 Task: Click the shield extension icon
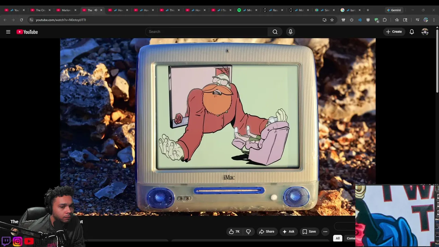point(368,20)
